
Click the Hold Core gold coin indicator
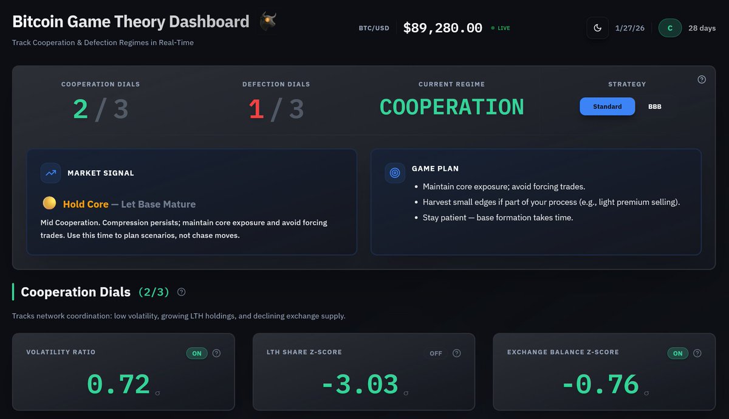(x=50, y=204)
